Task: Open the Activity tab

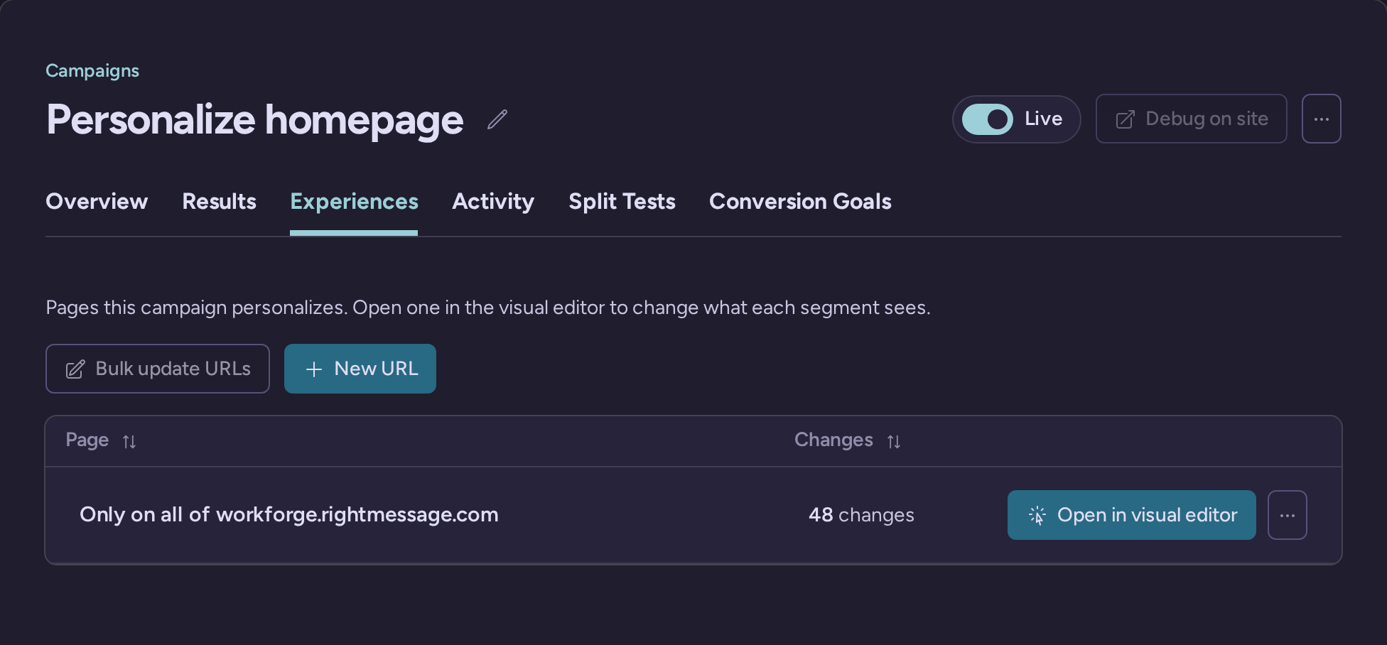Action: point(493,202)
